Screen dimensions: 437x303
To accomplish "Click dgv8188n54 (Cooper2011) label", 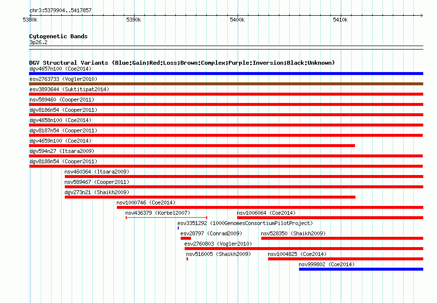I will tap(63, 161).
